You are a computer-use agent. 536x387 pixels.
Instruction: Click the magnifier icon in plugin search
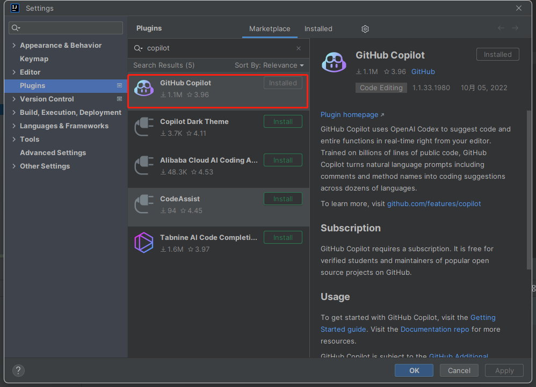point(138,48)
